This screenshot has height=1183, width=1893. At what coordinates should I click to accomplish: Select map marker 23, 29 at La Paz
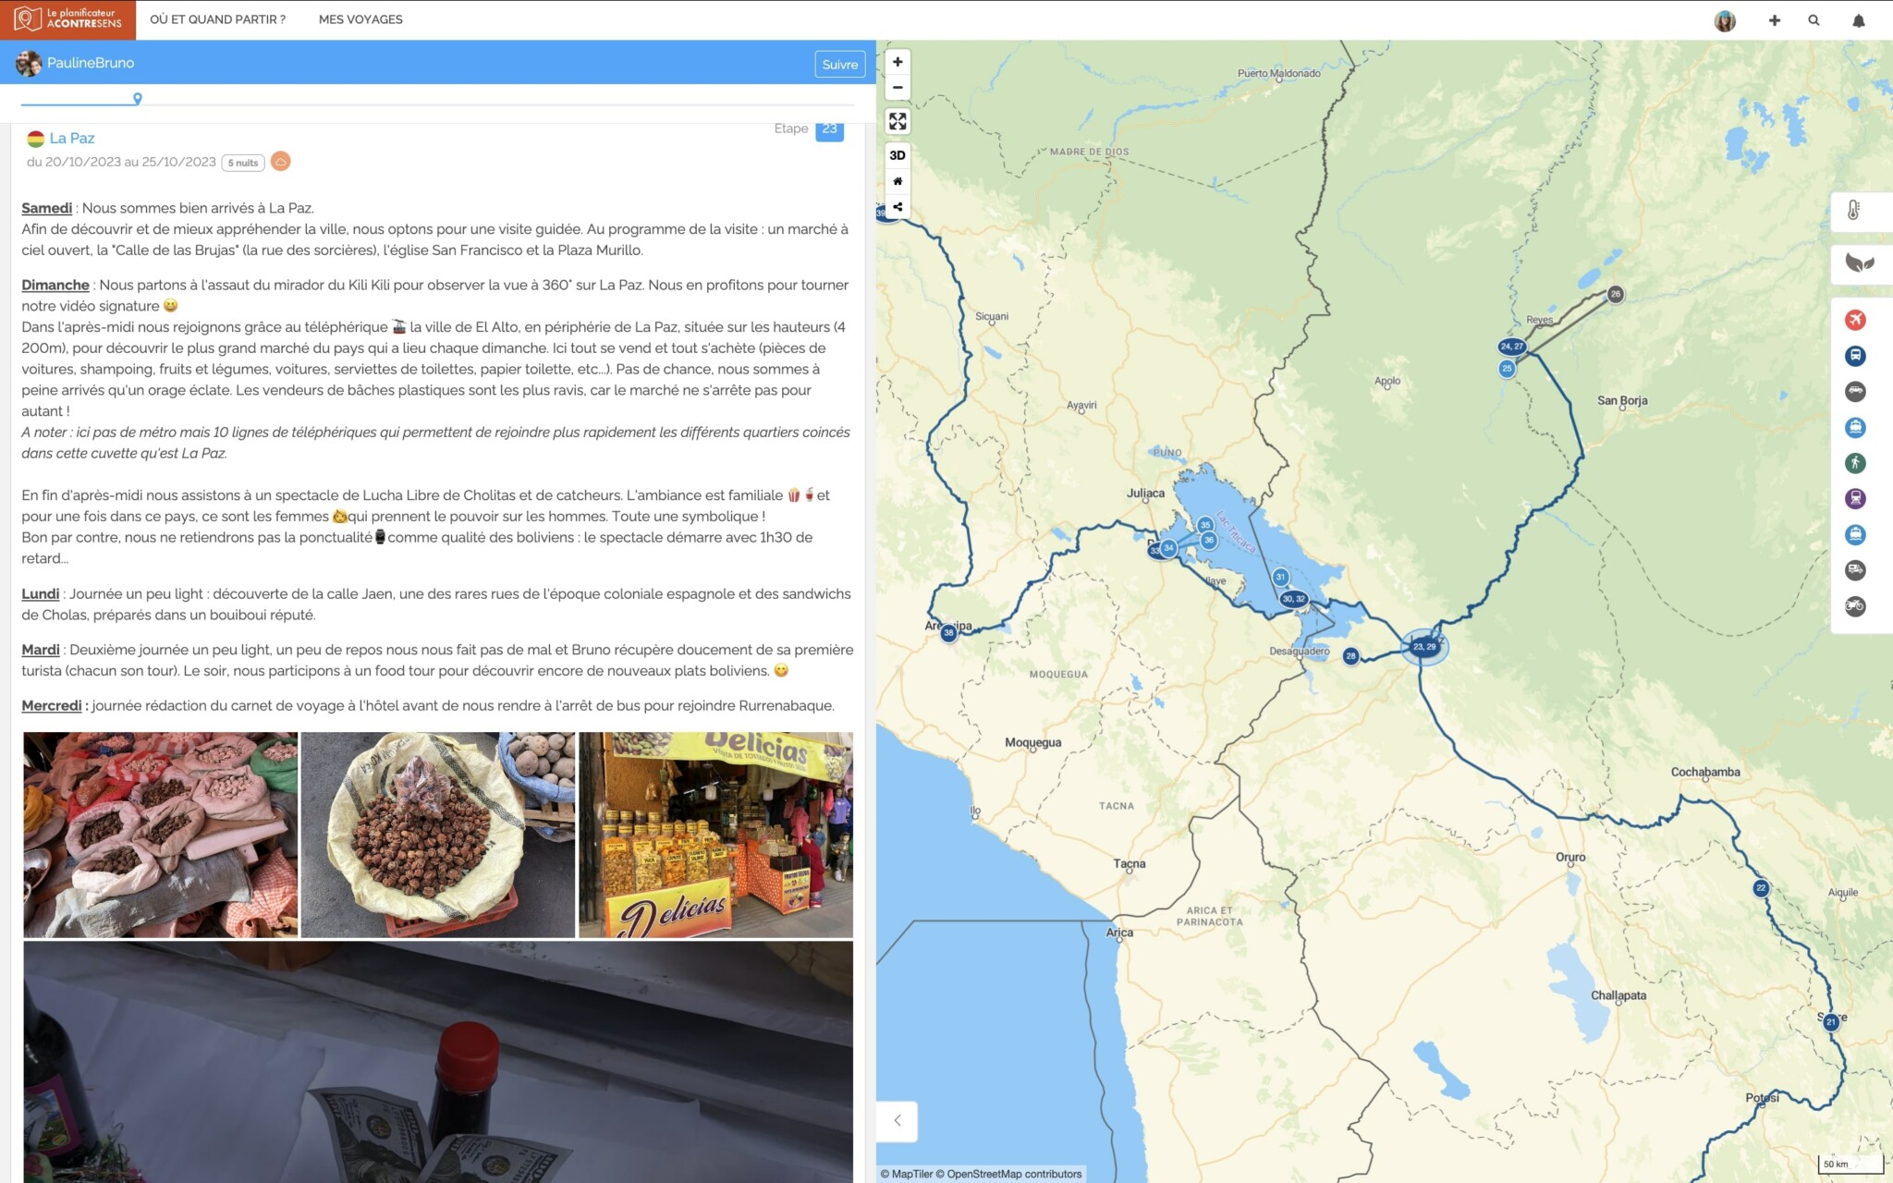pyautogui.click(x=1423, y=646)
